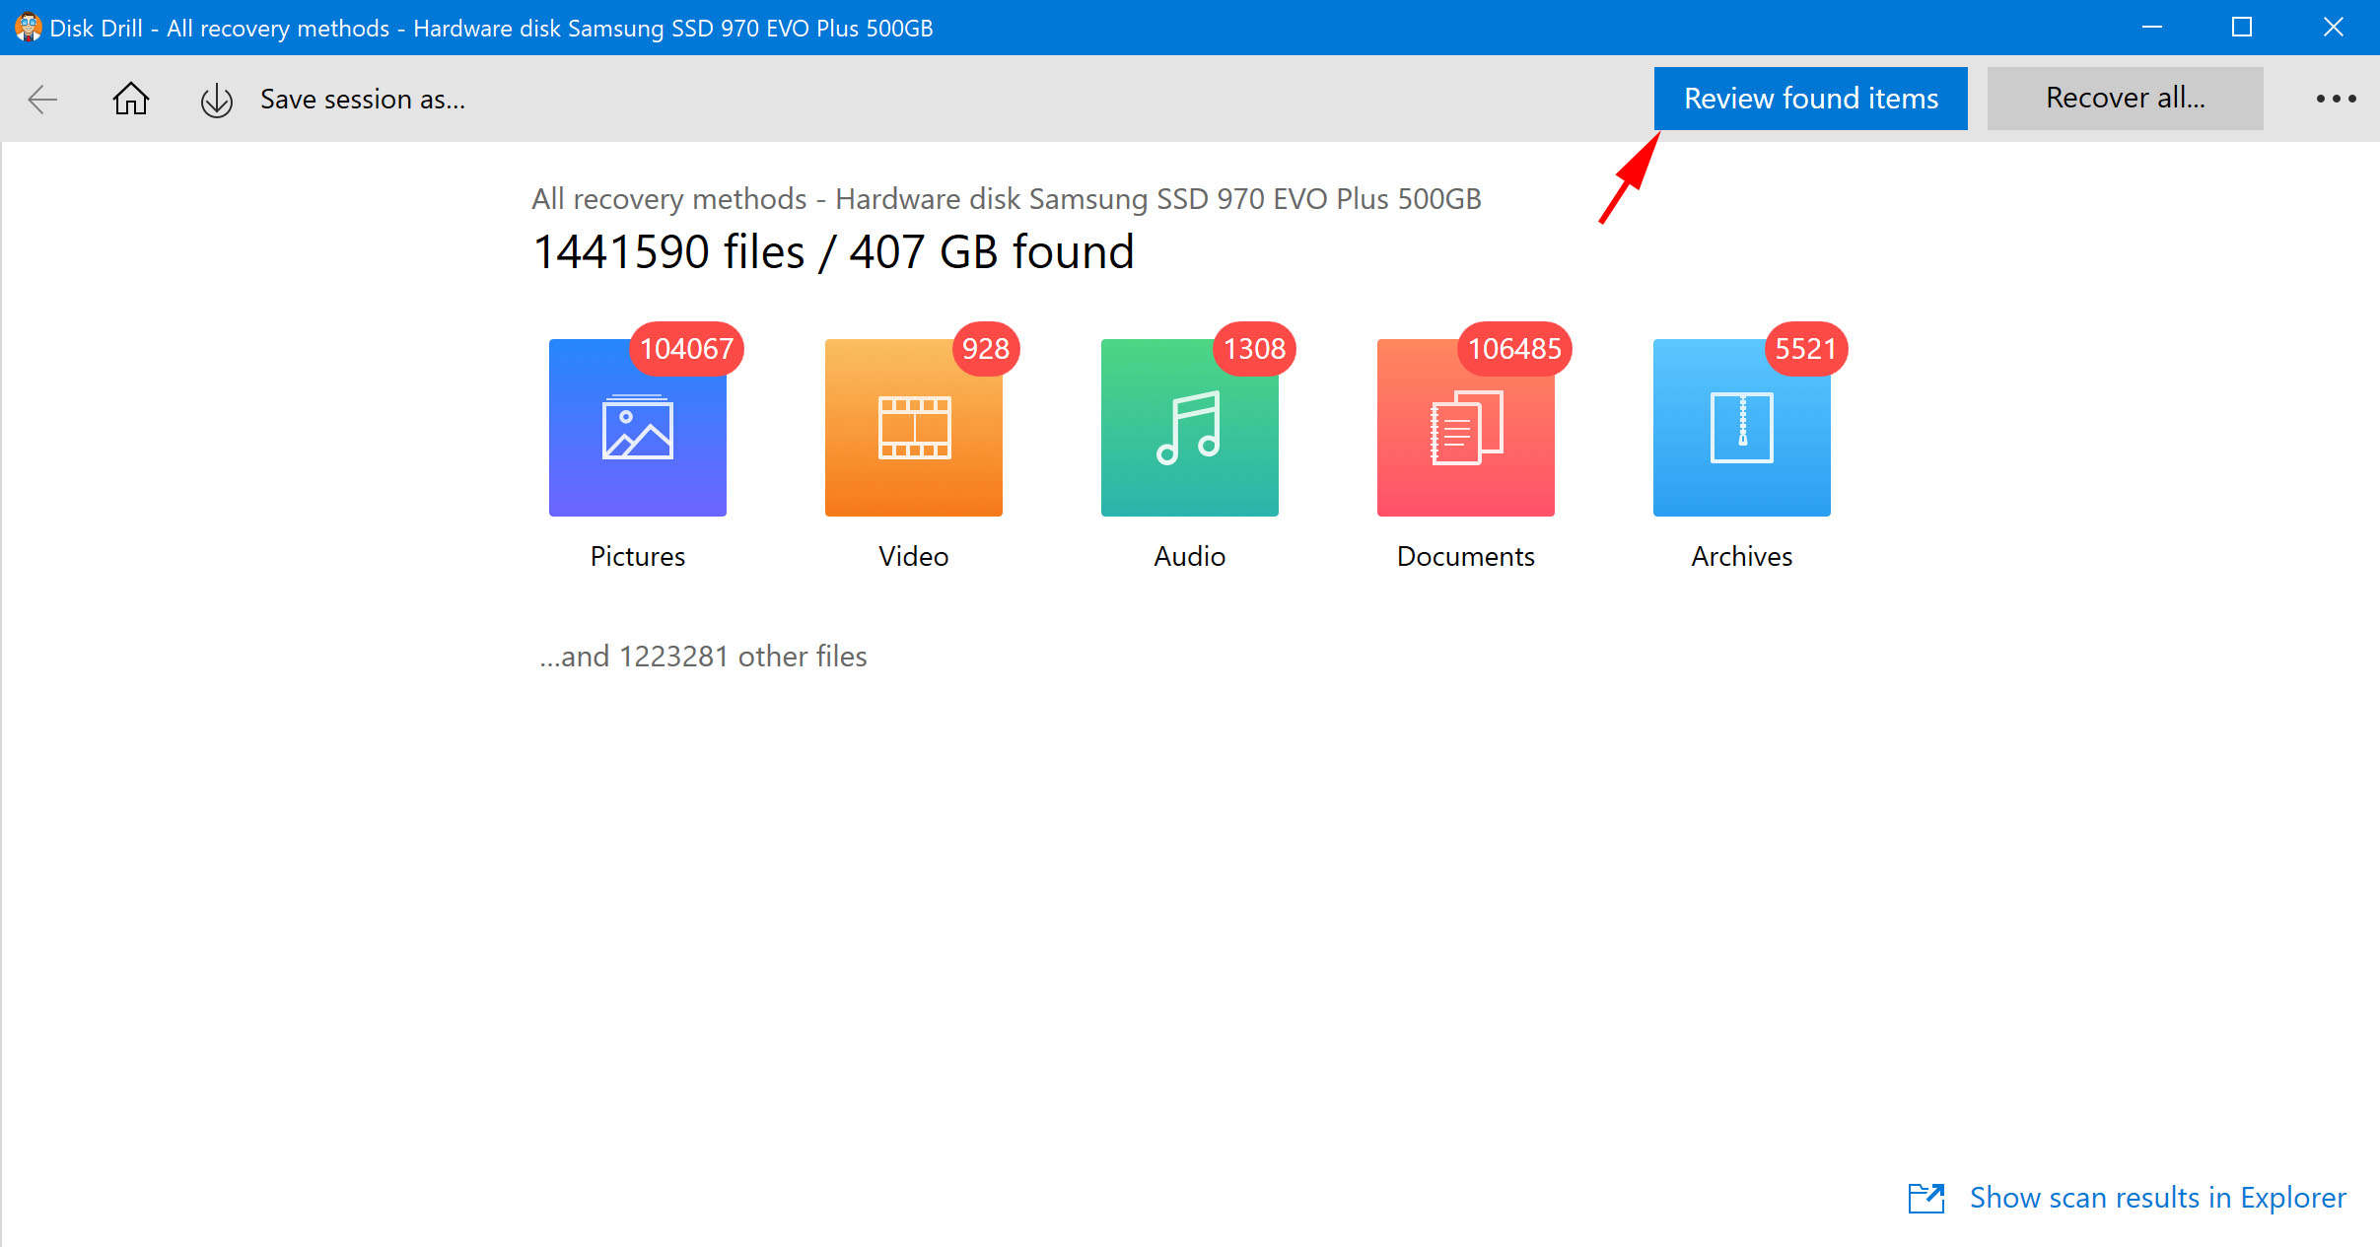Click the download save session button
Viewport: 2380px width, 1247px height.
(216, 100)
